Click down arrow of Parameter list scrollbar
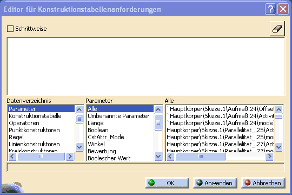Screen dimensions: 292x195 [x=158, y=156]
